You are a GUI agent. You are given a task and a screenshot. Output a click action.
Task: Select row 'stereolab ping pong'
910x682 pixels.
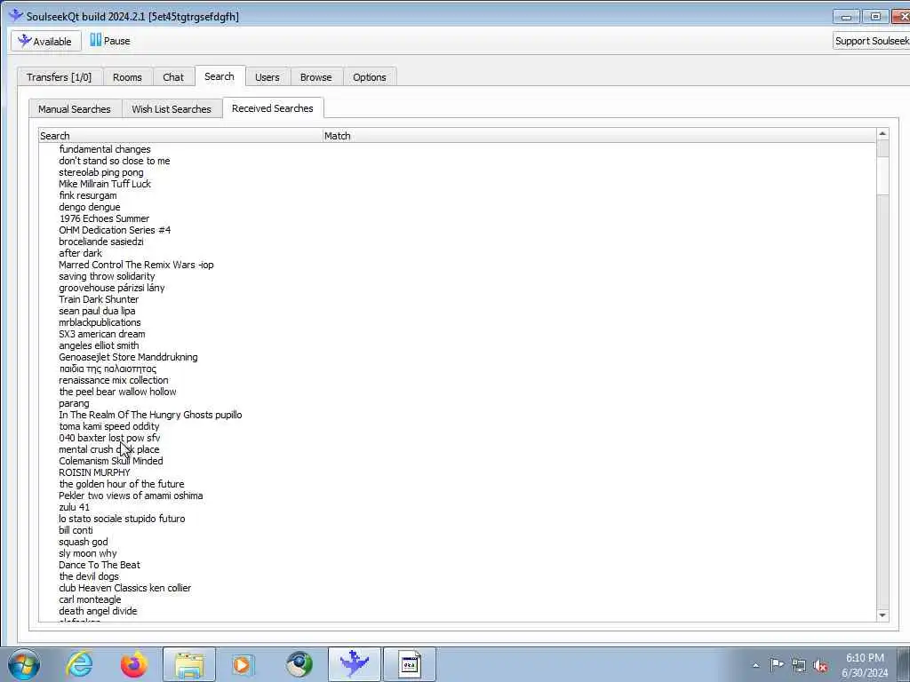(457, 172)
